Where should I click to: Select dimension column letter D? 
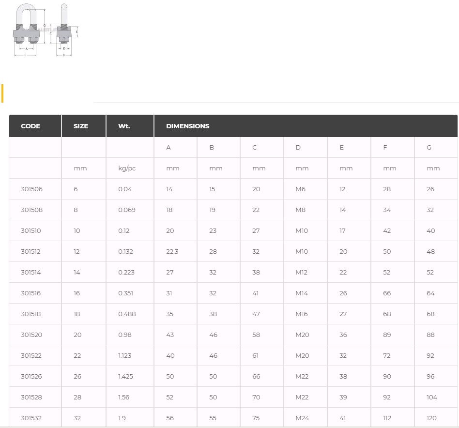tap(298, 148)
